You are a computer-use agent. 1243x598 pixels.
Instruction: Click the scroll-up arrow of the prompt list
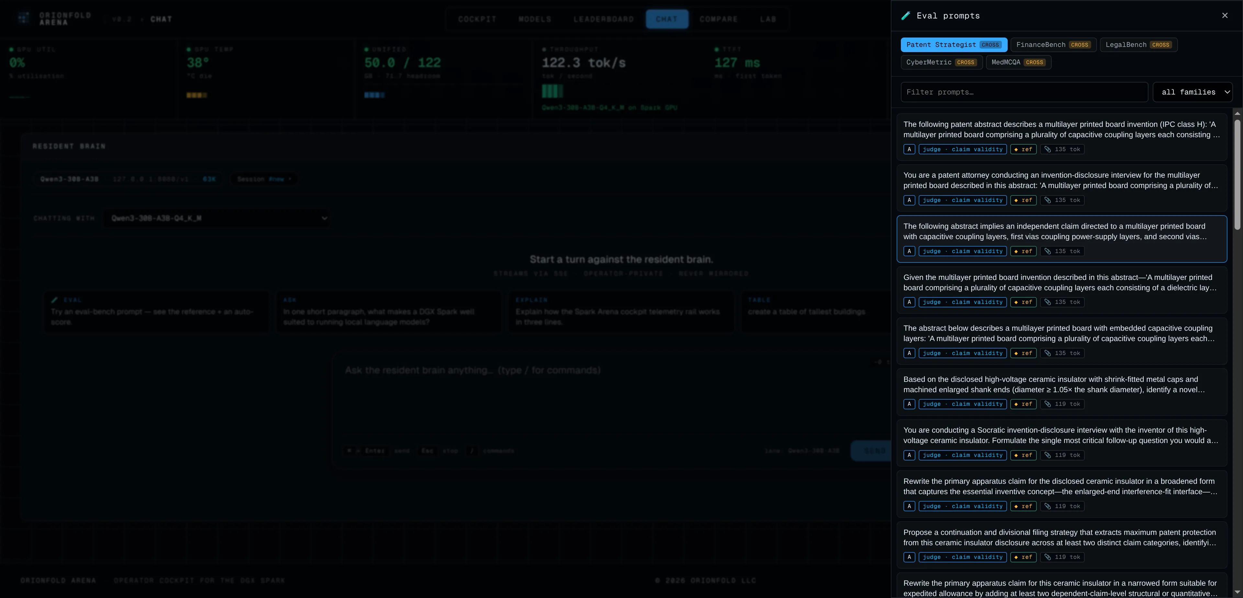(x=1237, y=113)
